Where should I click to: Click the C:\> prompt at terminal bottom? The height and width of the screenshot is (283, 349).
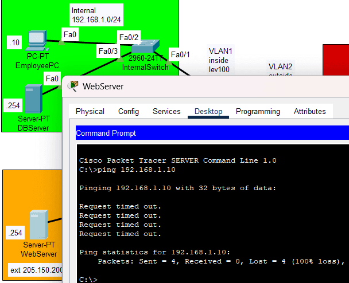(88, 280)
